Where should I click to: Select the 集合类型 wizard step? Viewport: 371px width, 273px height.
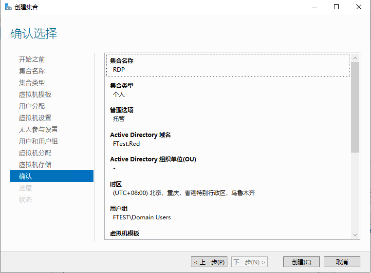(32, 83)
